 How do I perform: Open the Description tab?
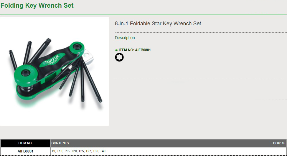(125, 38)
